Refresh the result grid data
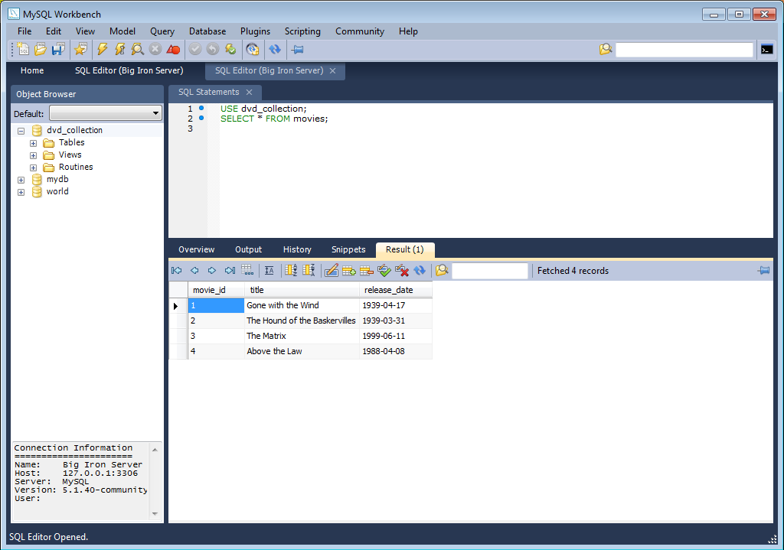This screenshot has width=784, height=550. (418, 270)
